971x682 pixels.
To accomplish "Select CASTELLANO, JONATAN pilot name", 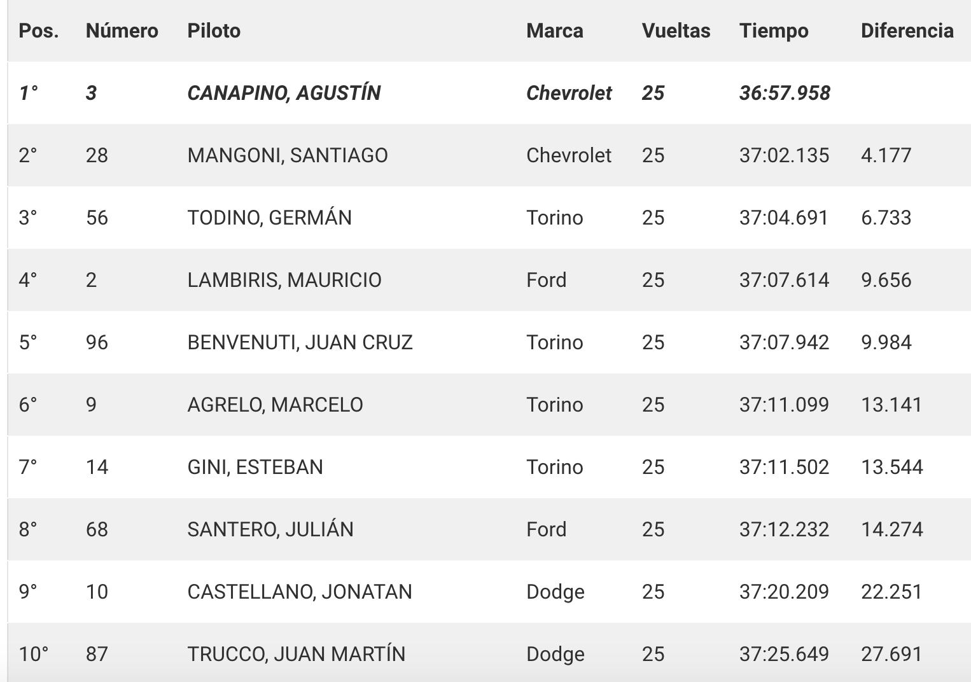I will pos(300,592).
